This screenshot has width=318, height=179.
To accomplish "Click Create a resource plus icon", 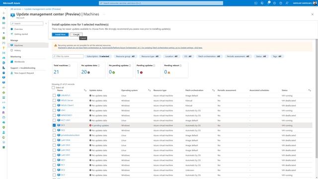I will coord(3,13).
